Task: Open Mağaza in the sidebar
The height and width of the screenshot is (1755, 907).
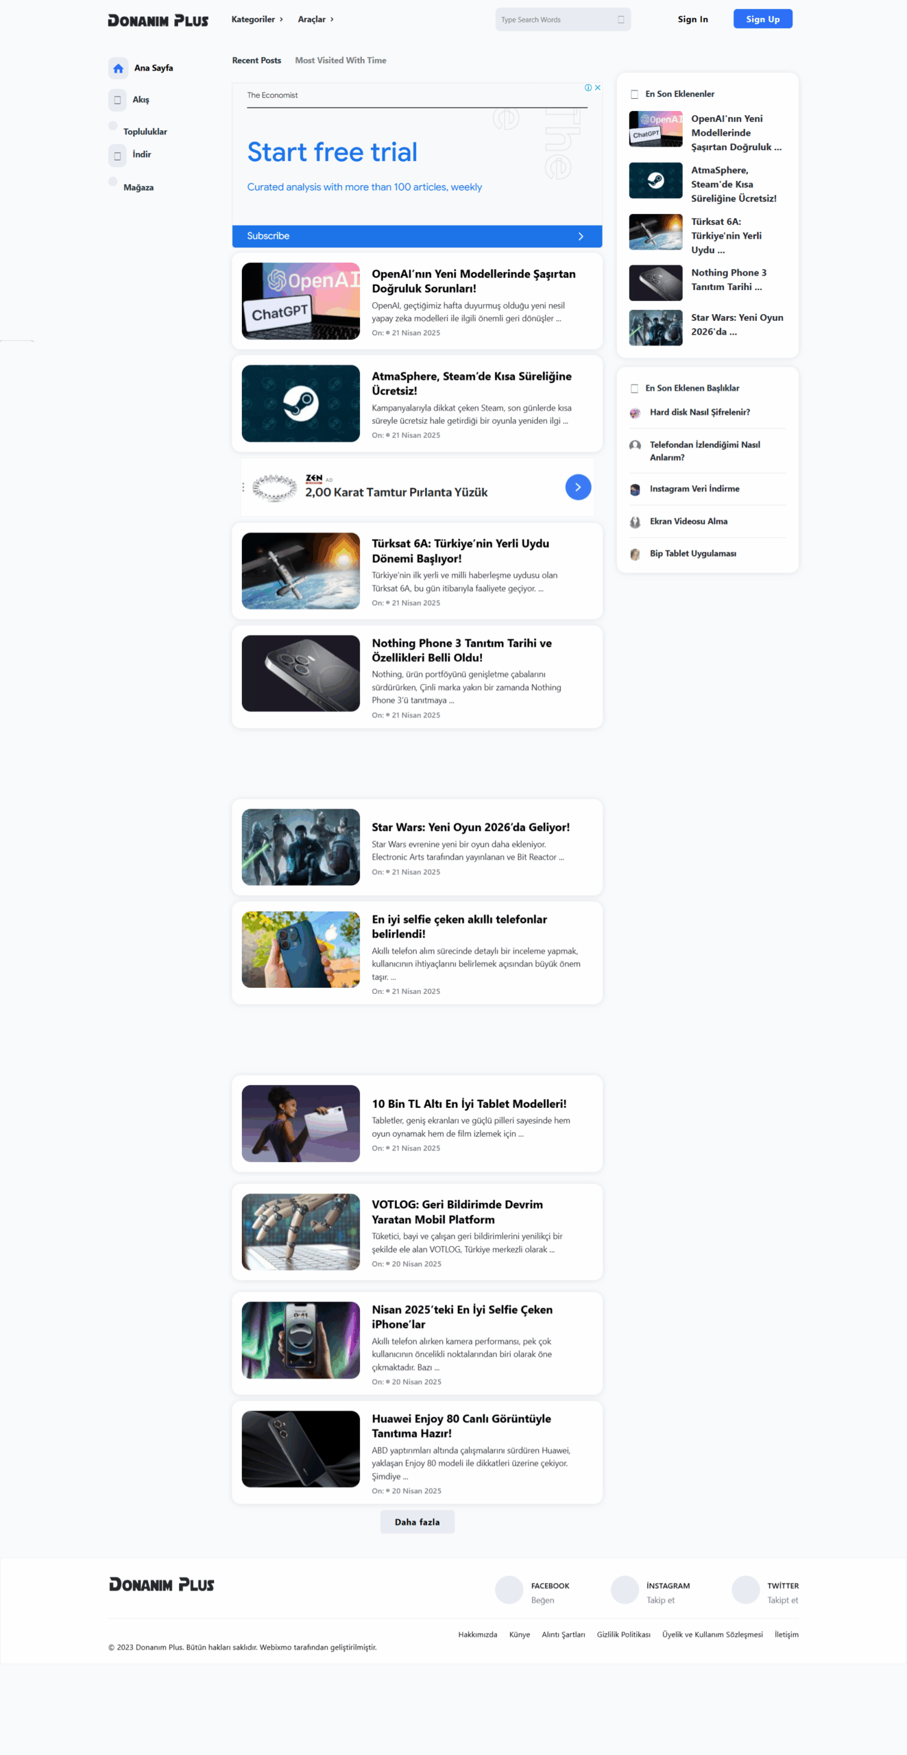Action: tap(138, 187)
